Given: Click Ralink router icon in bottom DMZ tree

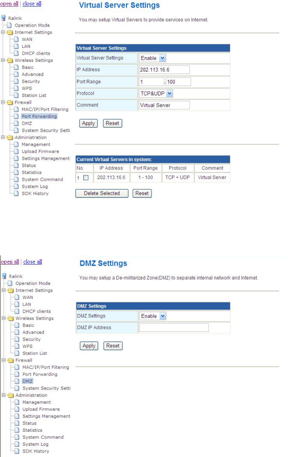Looking at the screenshot, I should (x=4, y=276).
